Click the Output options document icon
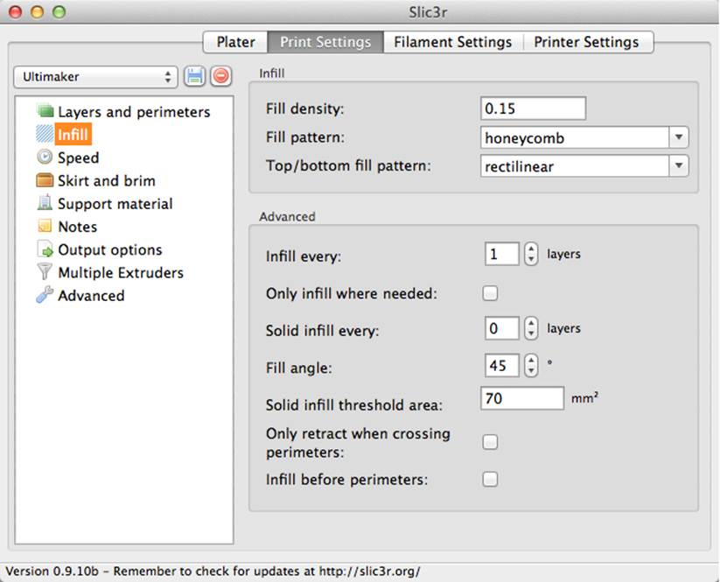Image resolution: width=720 pixels, height=582 pixels. (45, 249)
